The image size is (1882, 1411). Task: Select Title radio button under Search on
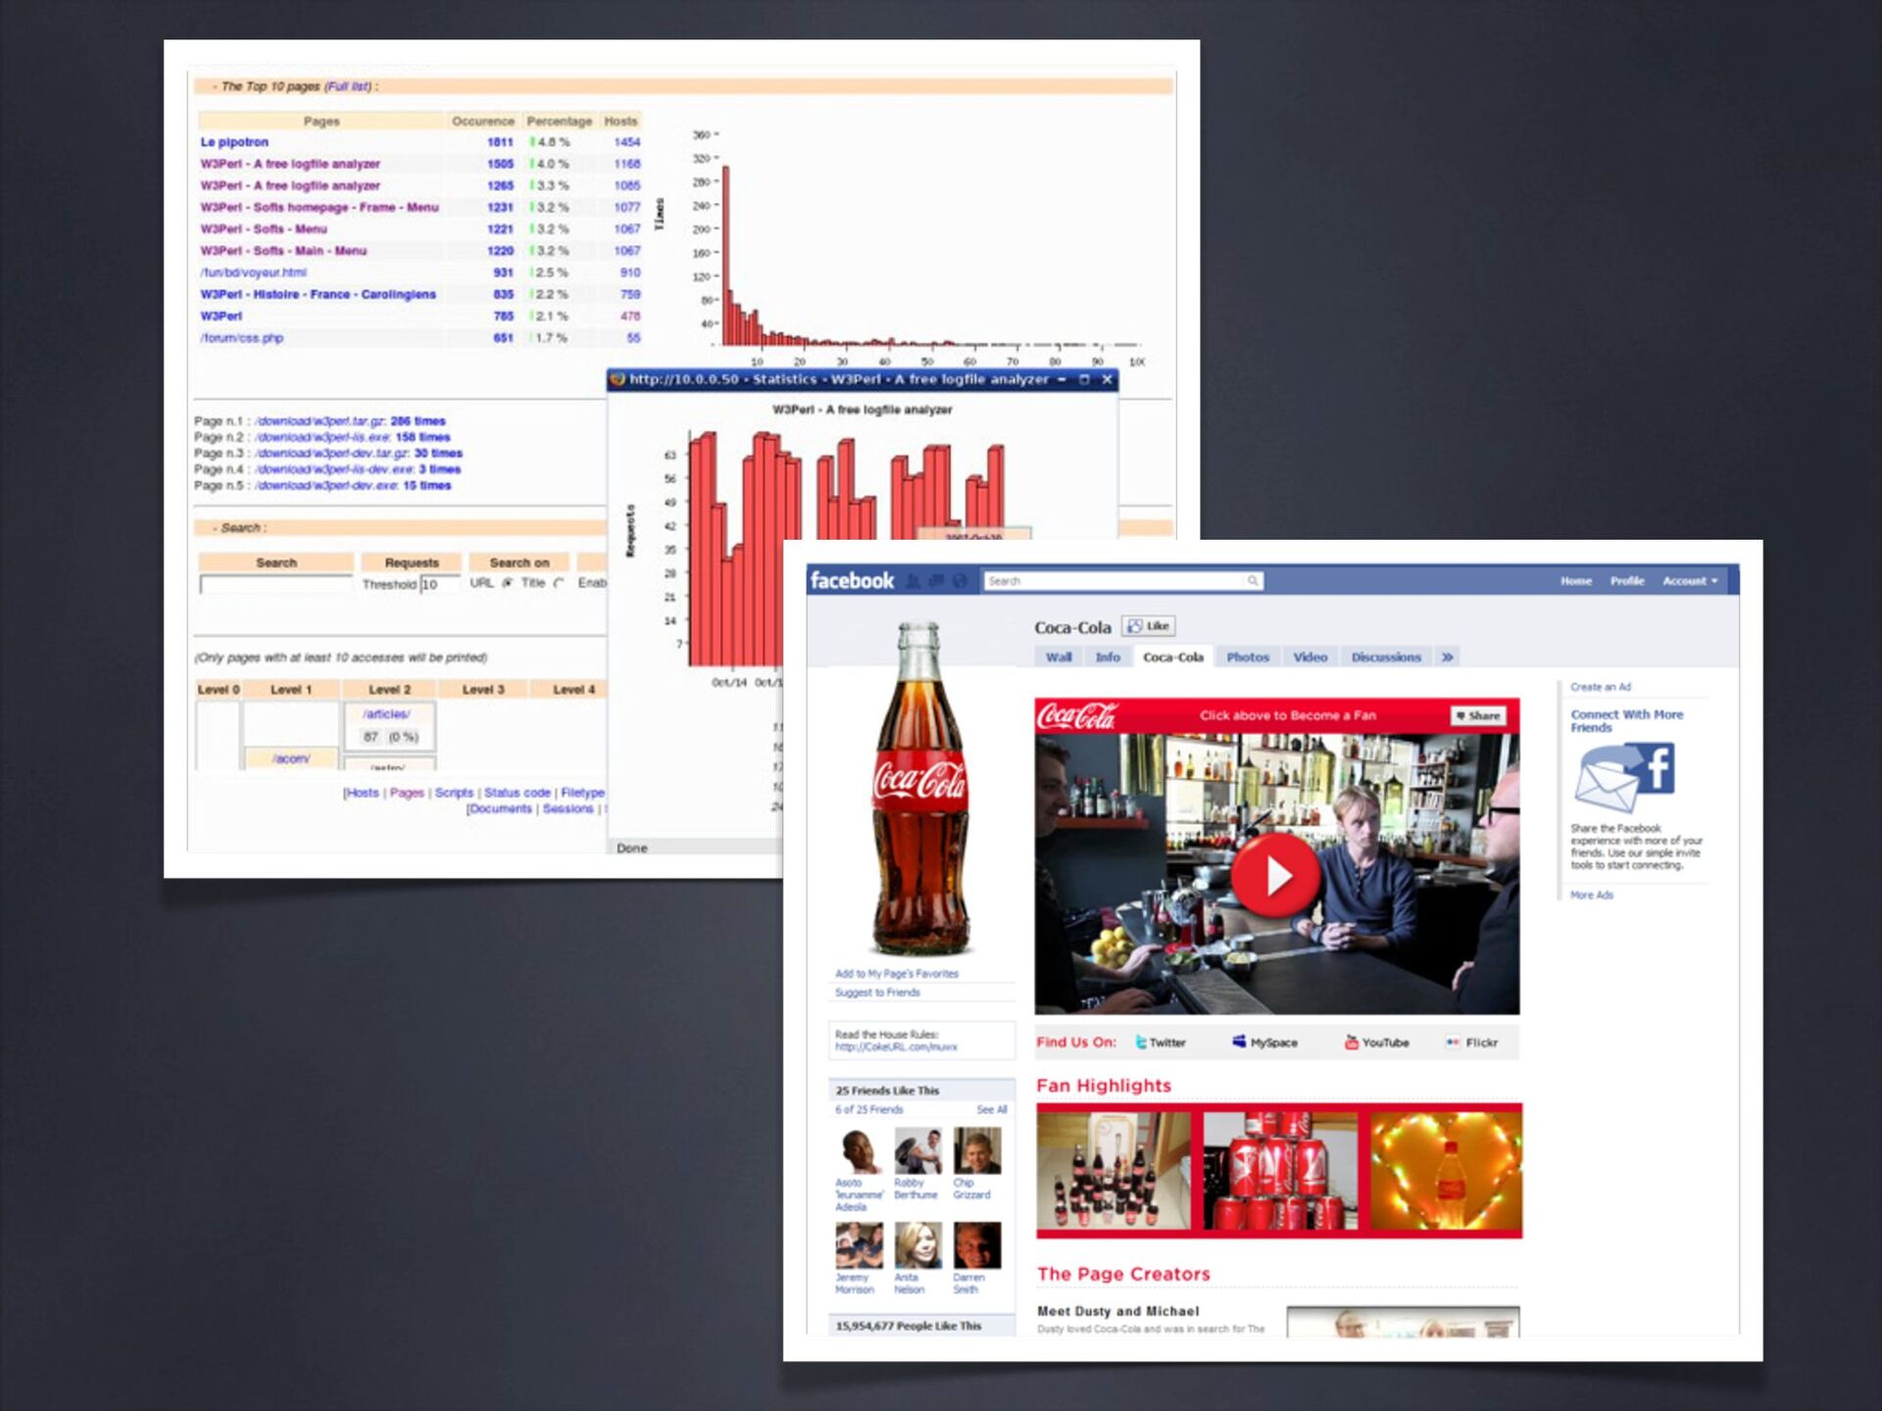pyautogui.click(x=559, y=583)
